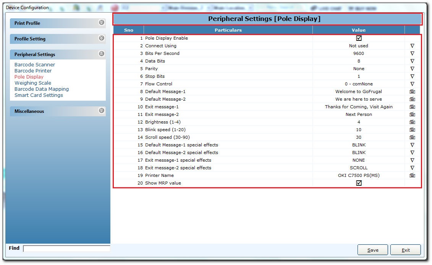Toggle the Pole Display Enable checkbox
This screenshot has height=265, width=432.
(359, 38)
